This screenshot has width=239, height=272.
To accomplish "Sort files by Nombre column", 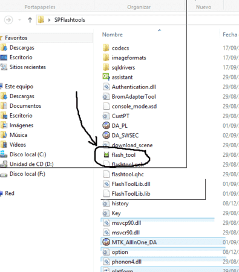I will [x=113, y=35].
